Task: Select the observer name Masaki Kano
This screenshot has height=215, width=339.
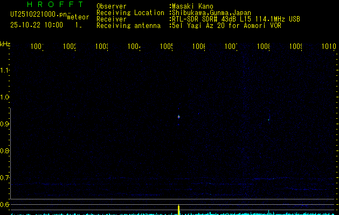Action: point(192,6)
